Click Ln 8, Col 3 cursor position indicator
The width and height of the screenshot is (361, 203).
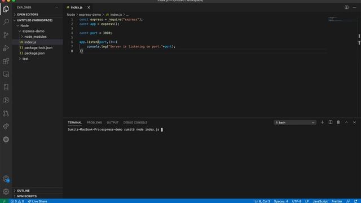(262, 201)
